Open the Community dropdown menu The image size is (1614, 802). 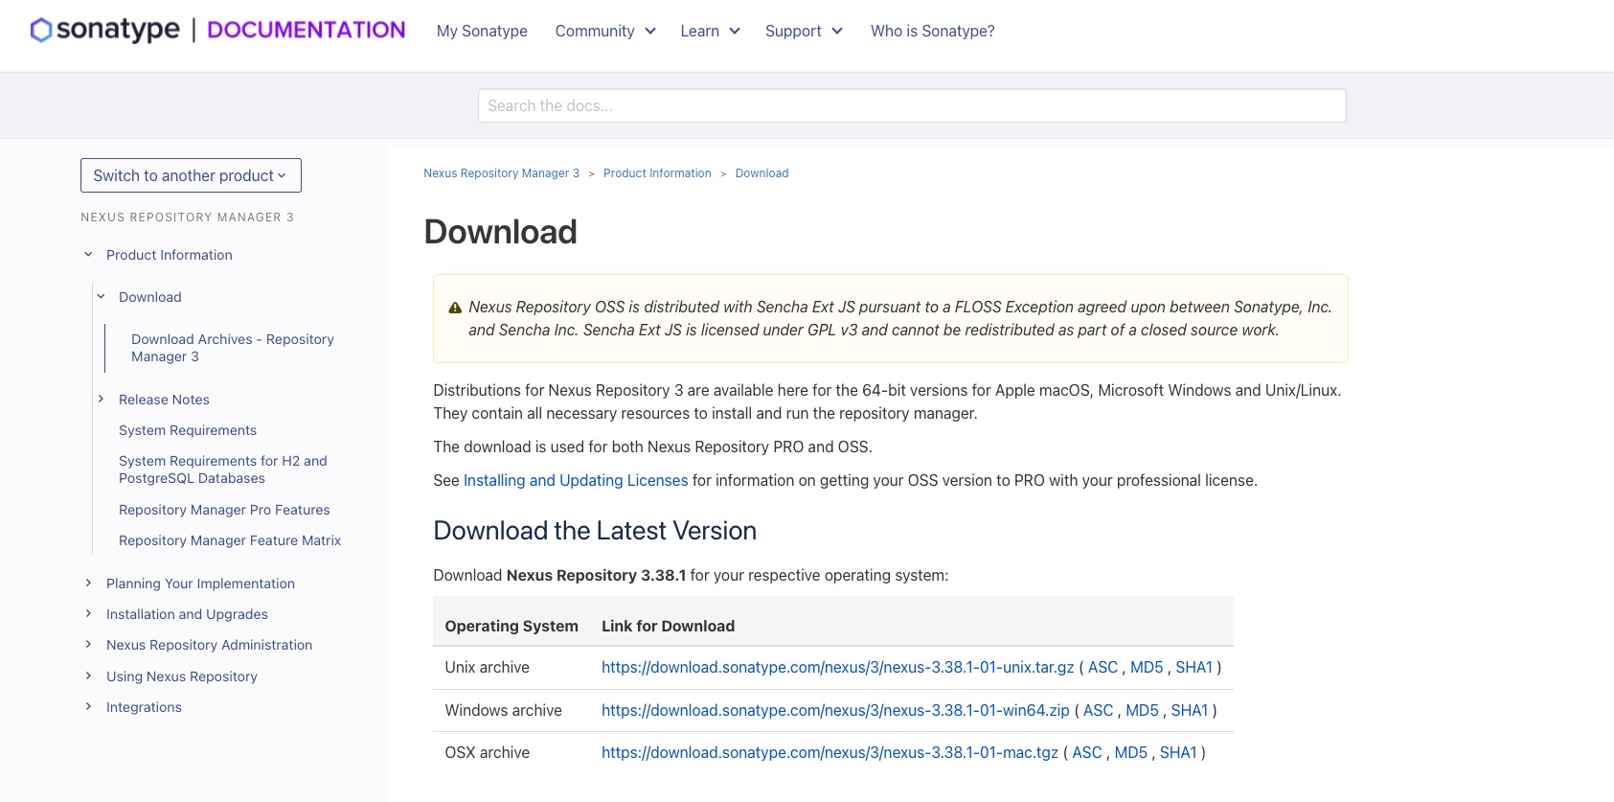tap(605, 31)
